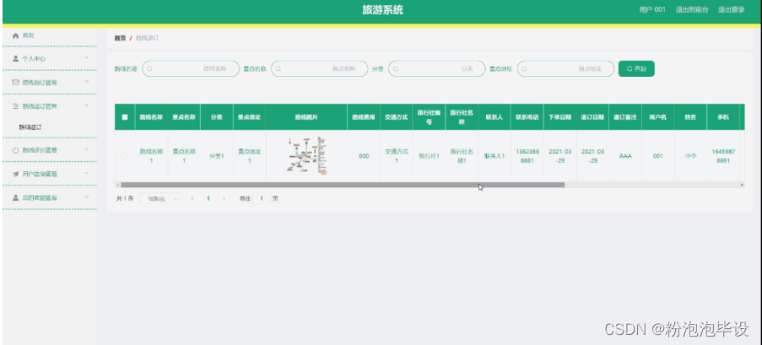Click the search icon in 路线名称 field

pos(149,69)
